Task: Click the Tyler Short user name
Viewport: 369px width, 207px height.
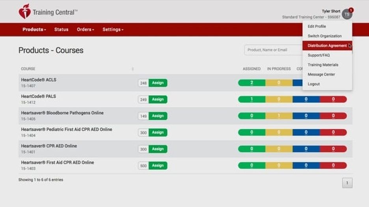Action: pos(331,11)
